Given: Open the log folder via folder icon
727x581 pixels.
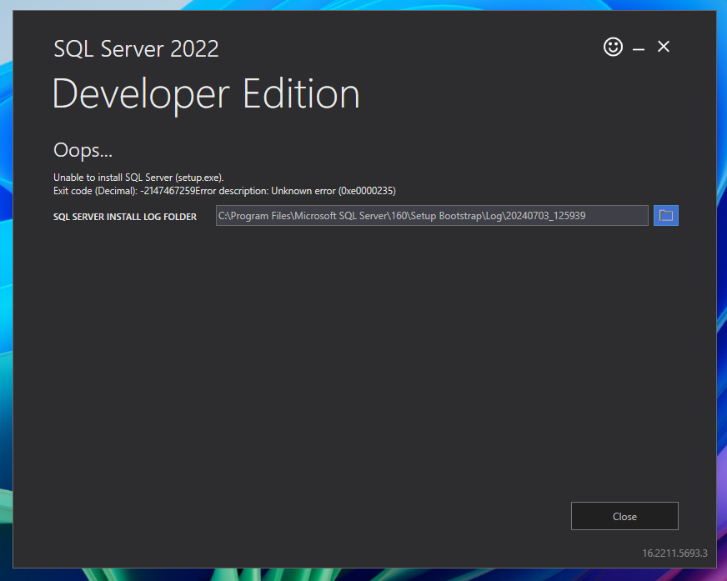Looking at the screenshot, I should click(x=666, y=216).
